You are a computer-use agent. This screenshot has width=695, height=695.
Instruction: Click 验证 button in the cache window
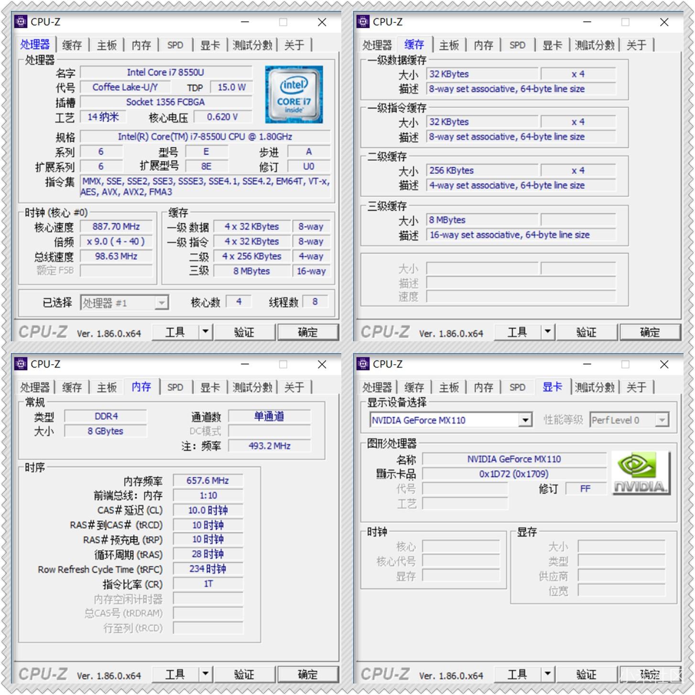586,332
